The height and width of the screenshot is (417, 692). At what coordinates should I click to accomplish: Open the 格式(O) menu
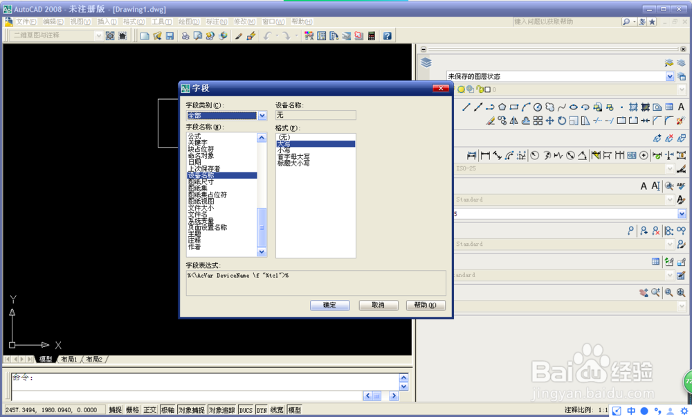(134, 21)
